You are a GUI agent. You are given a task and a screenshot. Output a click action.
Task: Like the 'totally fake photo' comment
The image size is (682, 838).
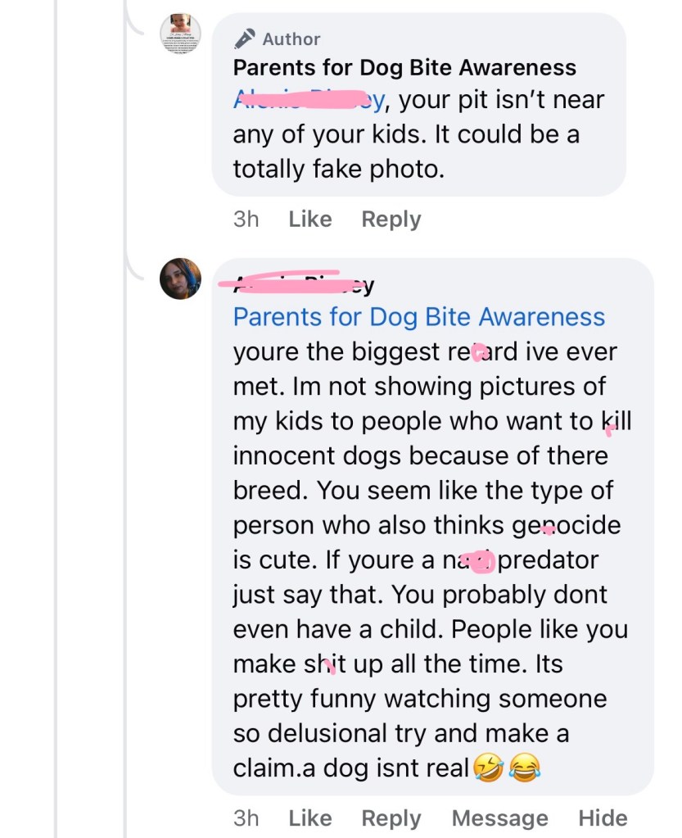click(x=310, y=220)
